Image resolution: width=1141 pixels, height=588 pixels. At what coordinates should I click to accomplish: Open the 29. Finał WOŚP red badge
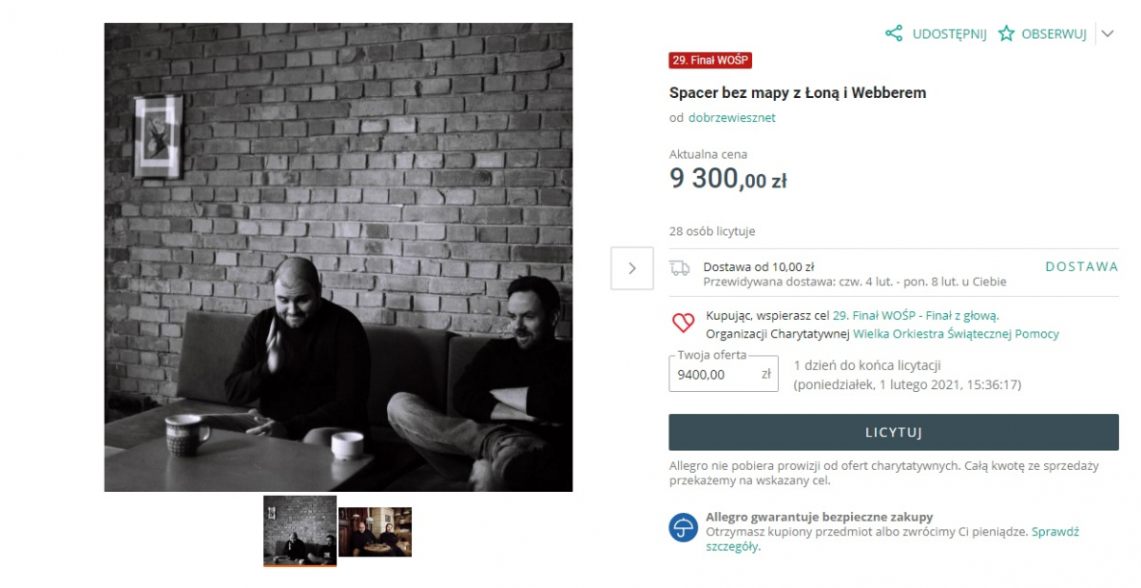[710, 60]
